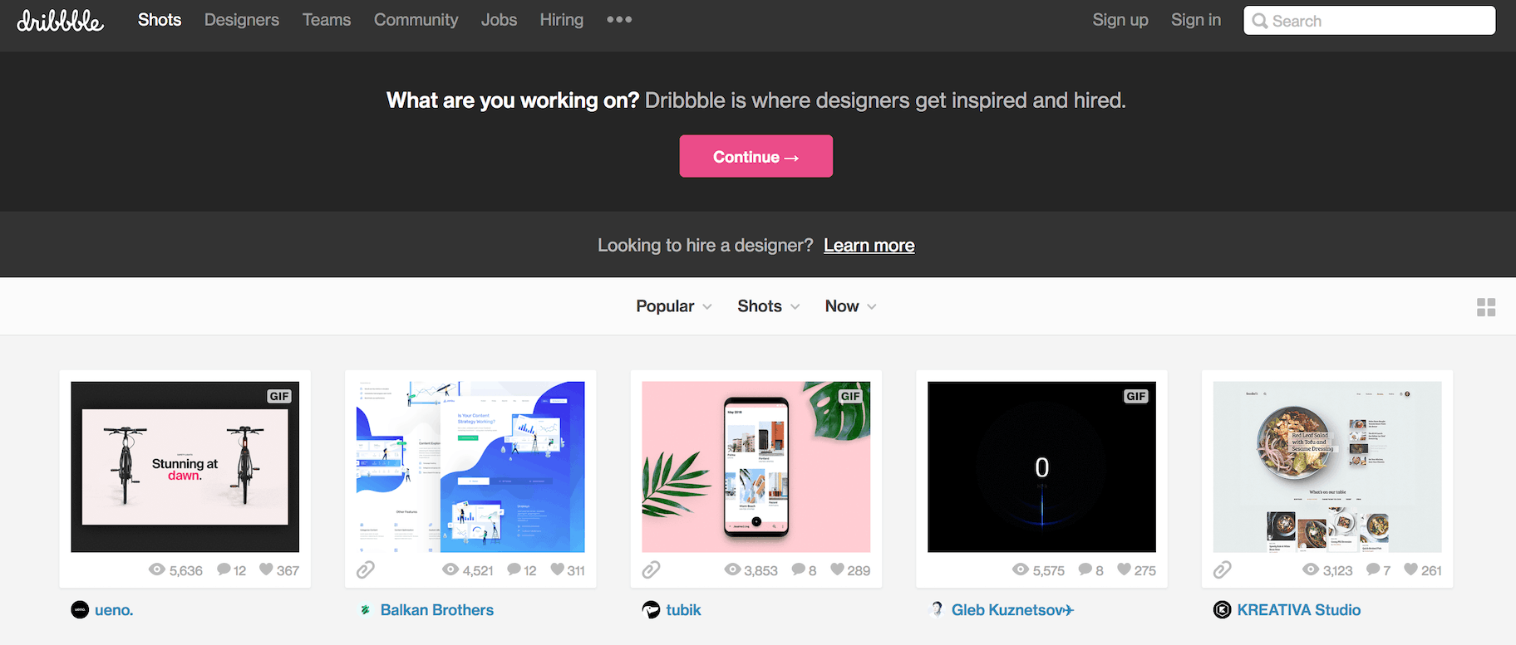This screenshot has height=645, width=1516.
Task: Click views eye icon on tubik shot
Action: coord(732,569)
